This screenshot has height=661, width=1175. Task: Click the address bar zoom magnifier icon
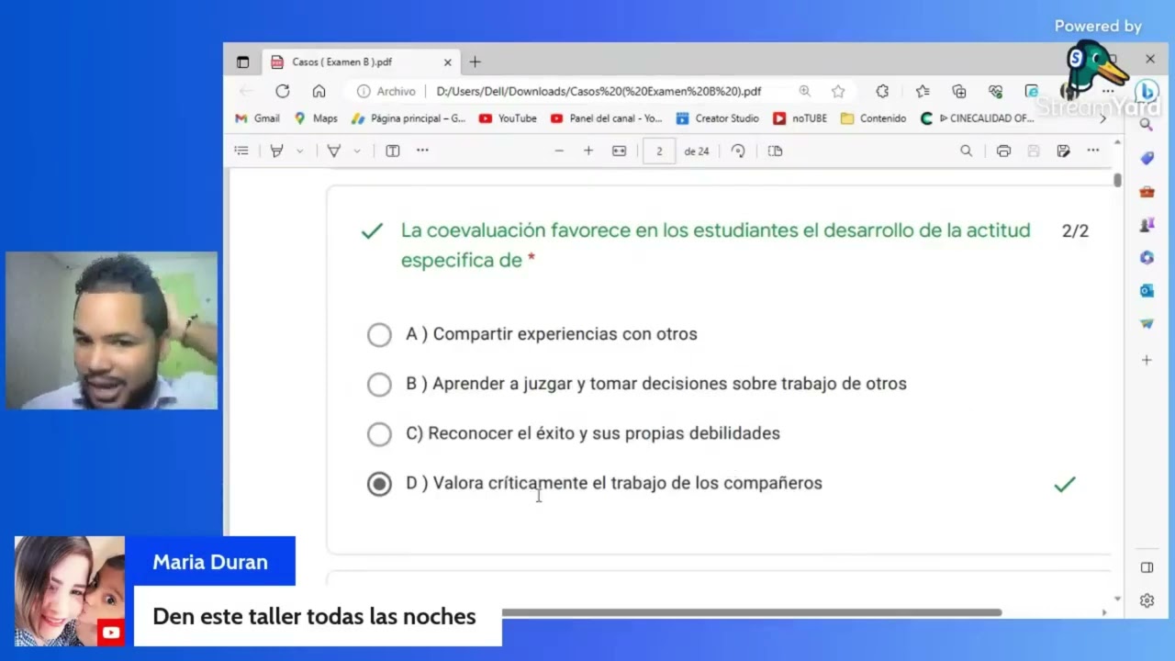tap(805, 91)
